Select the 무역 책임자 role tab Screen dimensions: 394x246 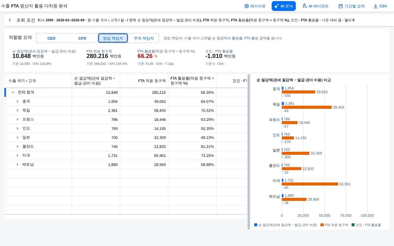click(143, 38)
